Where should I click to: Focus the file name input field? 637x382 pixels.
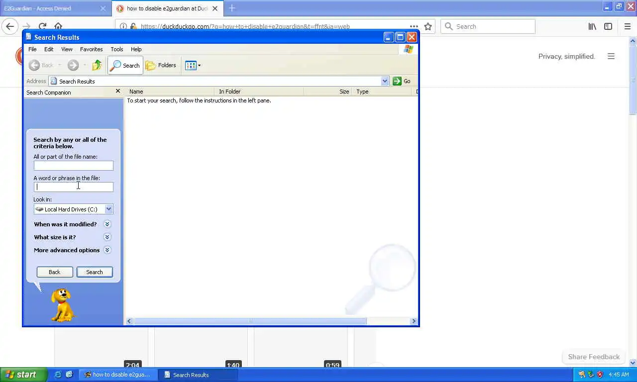click(x=74, y=166)
